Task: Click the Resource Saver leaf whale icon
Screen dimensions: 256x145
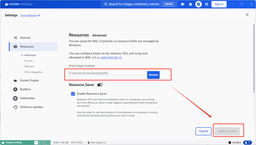Action: point(100,85)
